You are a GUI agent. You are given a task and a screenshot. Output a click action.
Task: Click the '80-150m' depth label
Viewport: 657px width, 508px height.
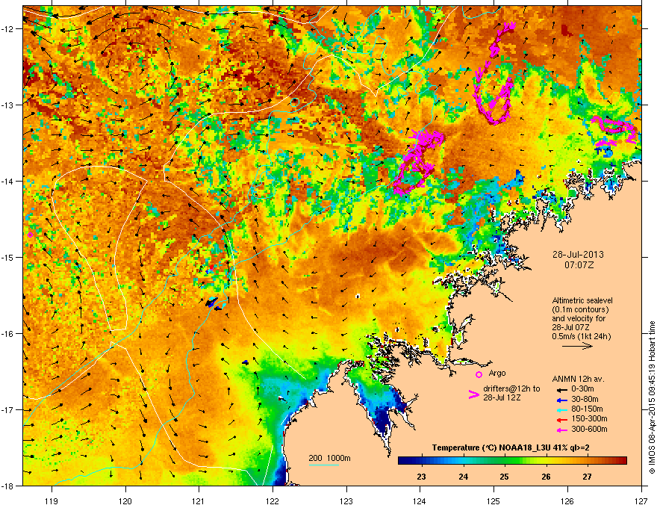pyautogui.click(x=587, y=409)
